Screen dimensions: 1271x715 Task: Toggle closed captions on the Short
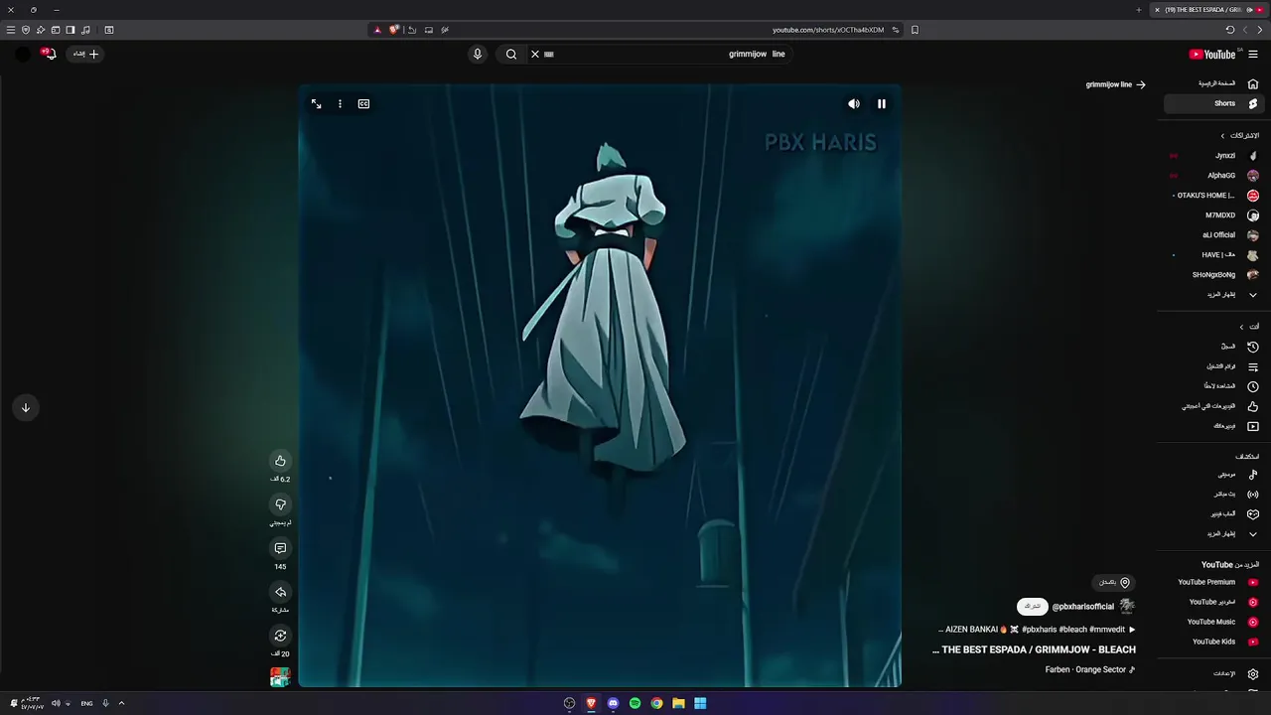[363, 103]
